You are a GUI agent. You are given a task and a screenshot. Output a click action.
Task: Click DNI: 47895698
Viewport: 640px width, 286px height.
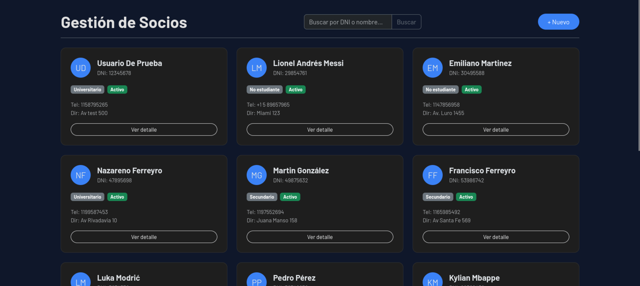click(114, 180)
